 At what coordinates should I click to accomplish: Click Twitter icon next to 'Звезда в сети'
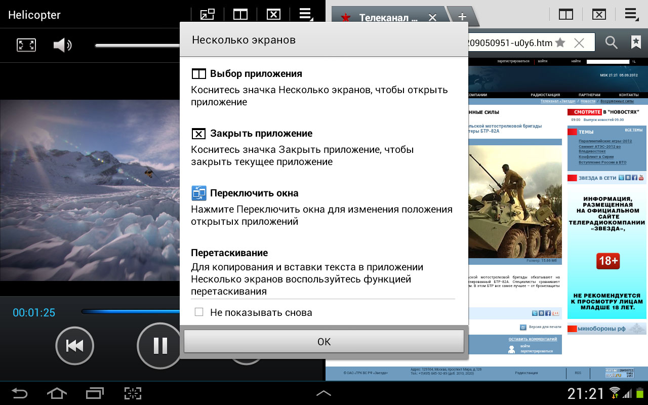click(621, 178)
